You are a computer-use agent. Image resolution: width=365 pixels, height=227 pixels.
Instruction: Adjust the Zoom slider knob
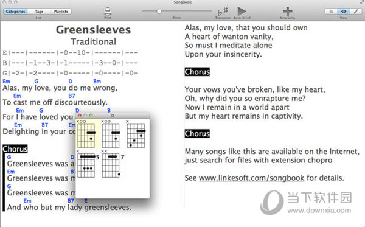click(x=159, y=11)
